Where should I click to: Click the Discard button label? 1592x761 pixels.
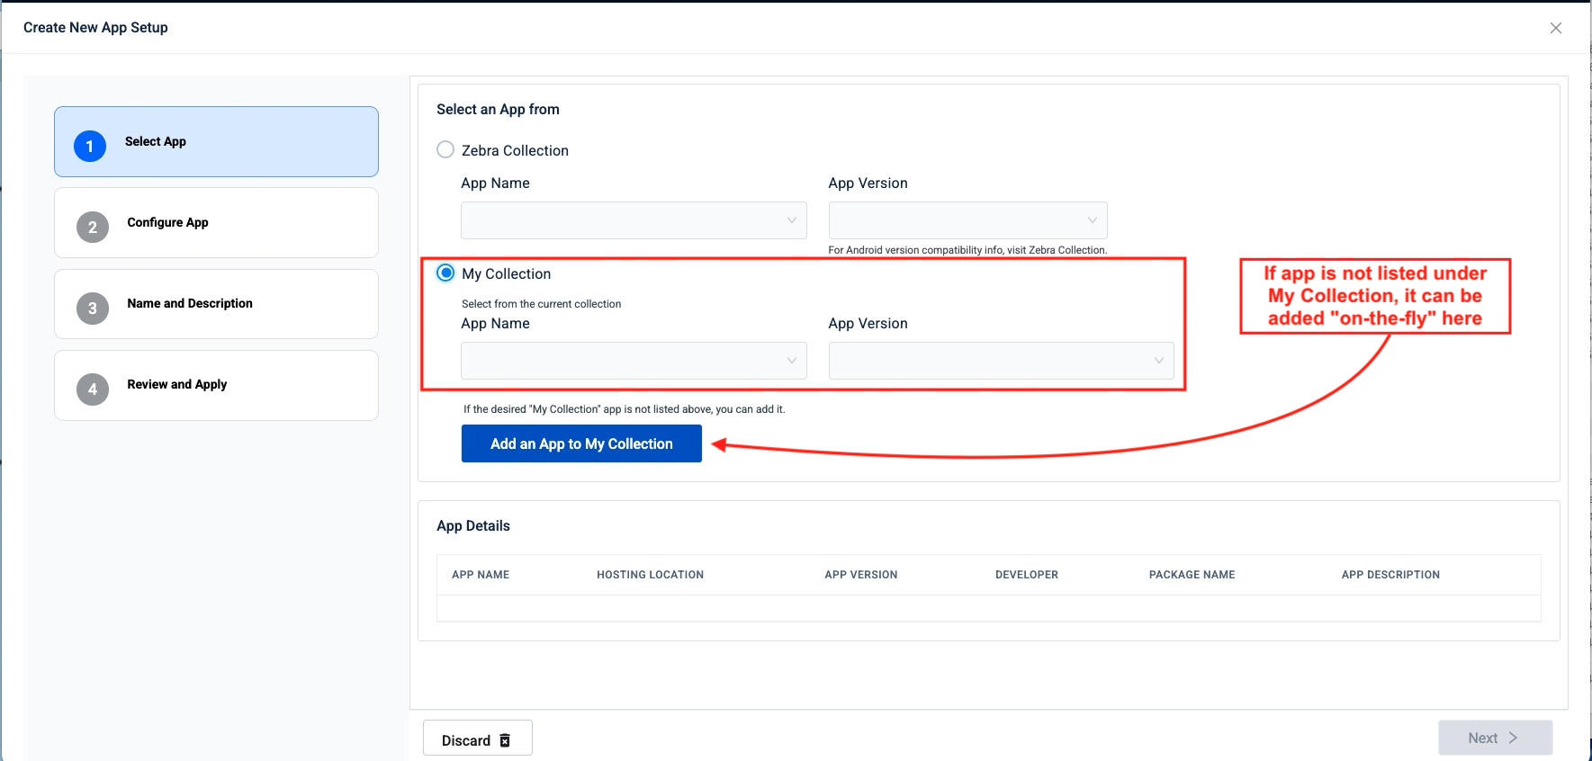pyautogui.click(x=465, y=740)
